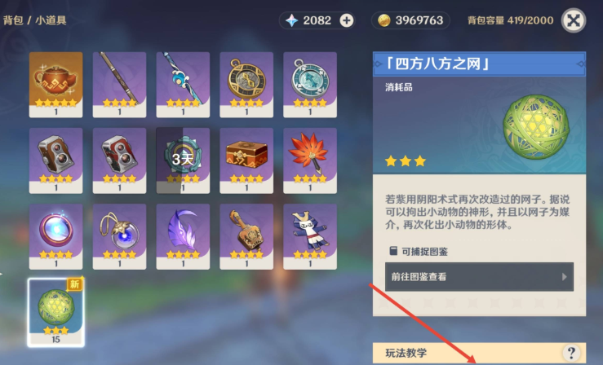Screen dimensions: 603x365
Task: Select the item on 3天 cooldown
Action: pos(183,161)
